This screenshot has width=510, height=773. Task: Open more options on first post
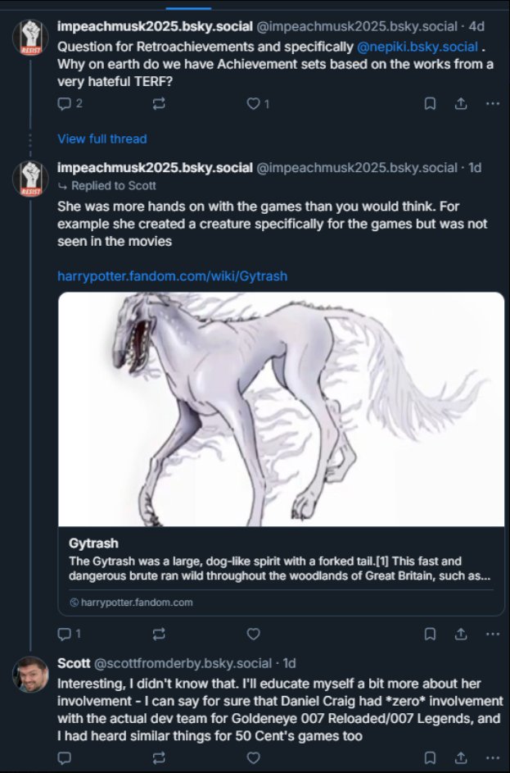click(492, 103)
